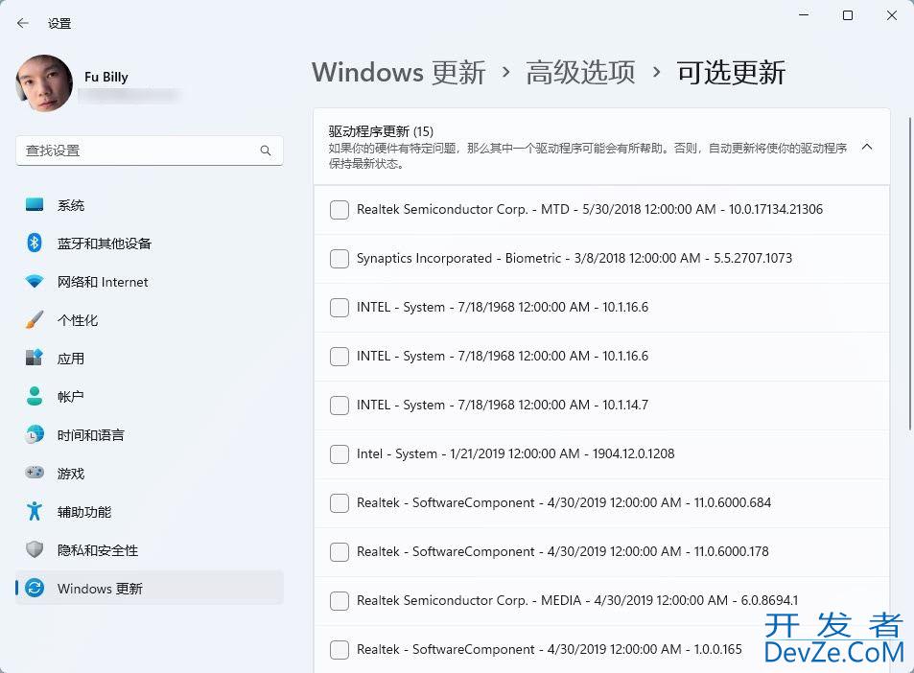Click the search magnifier icon
The image size is (914, 673).
click(x=266, y=151)
